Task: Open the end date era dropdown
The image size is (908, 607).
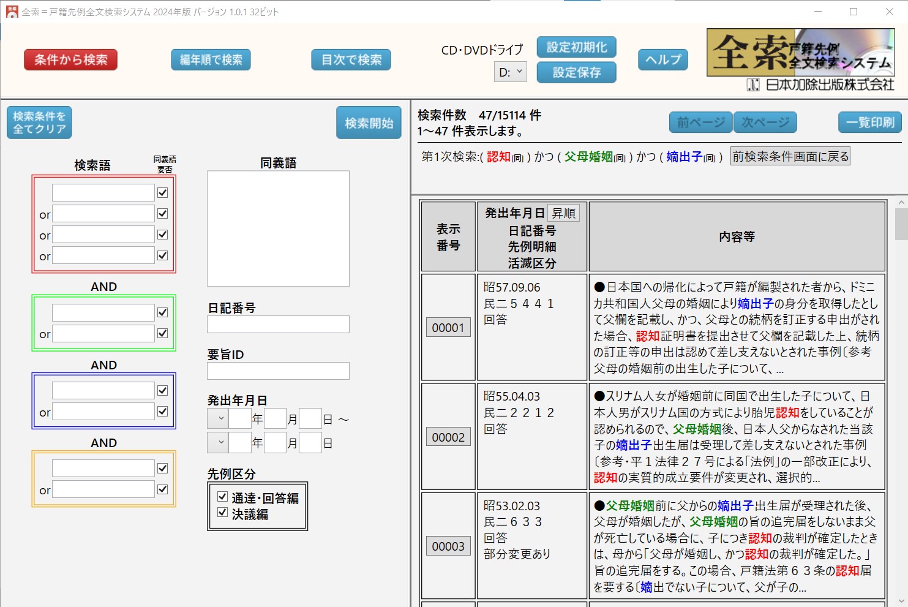Action: (x=218, y=442)
